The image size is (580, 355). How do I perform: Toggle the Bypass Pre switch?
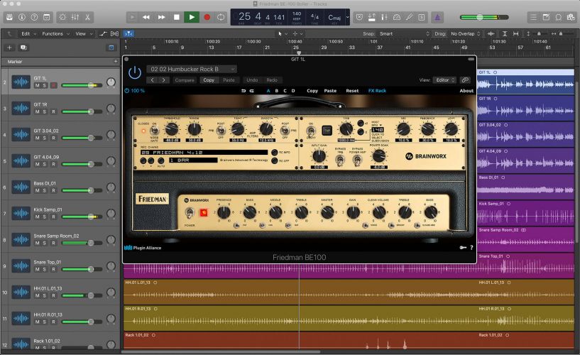click(x=340, y=160)
